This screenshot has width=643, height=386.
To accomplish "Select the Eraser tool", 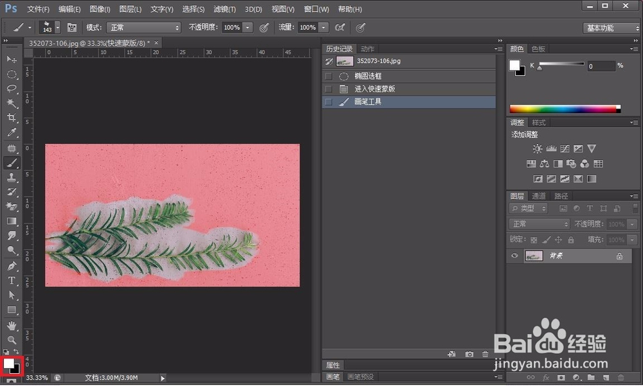I will point(12,207).
